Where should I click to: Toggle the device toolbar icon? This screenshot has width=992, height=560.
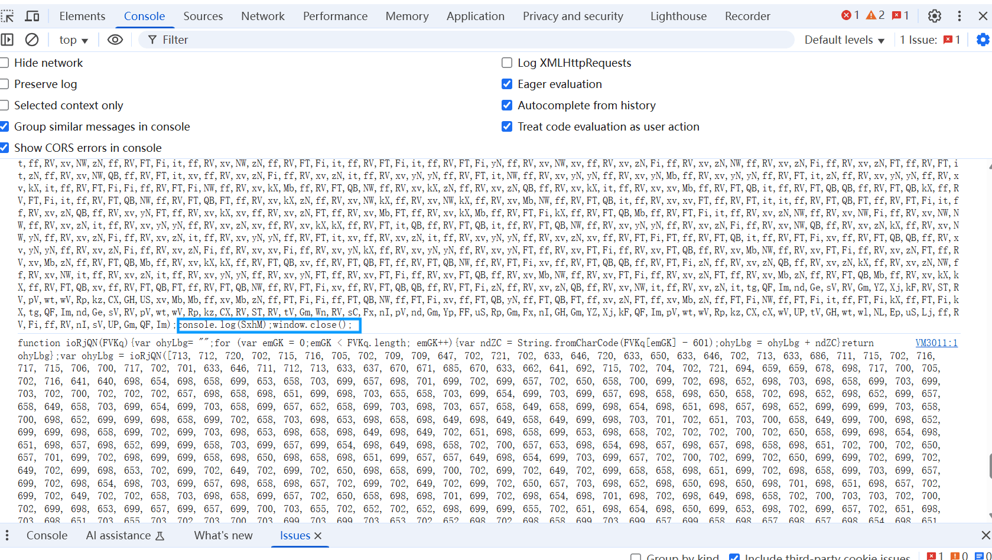coord(32,16)
